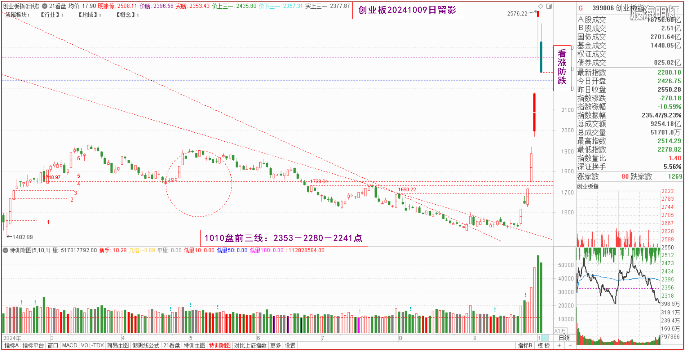Click the 指标B tab
The height and width of the screenshot is (351, 685).
525,345
